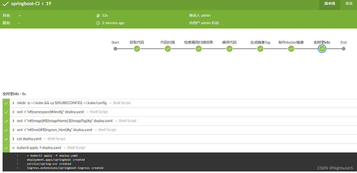Click the green status icon of the sed namespace step
The width and height of the screenshot is (357, 173).
point(6,112)
